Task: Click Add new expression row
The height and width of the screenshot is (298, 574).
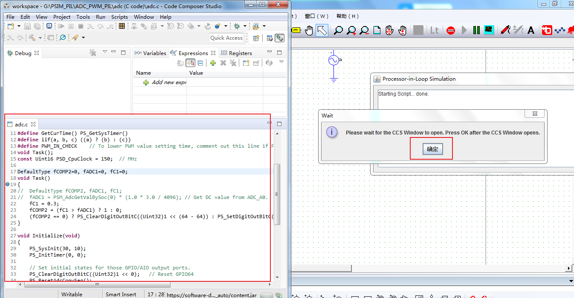Action: coord(165,82)
